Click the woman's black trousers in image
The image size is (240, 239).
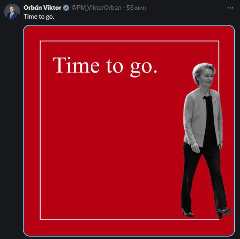[x=203, y=176]
